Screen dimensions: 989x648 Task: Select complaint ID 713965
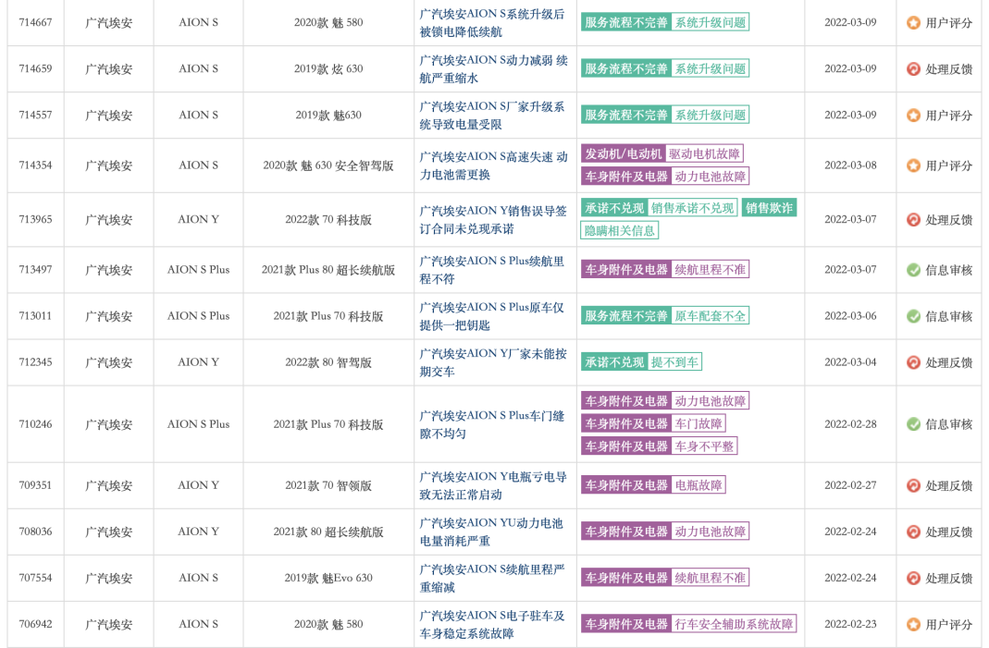(35, 219)
